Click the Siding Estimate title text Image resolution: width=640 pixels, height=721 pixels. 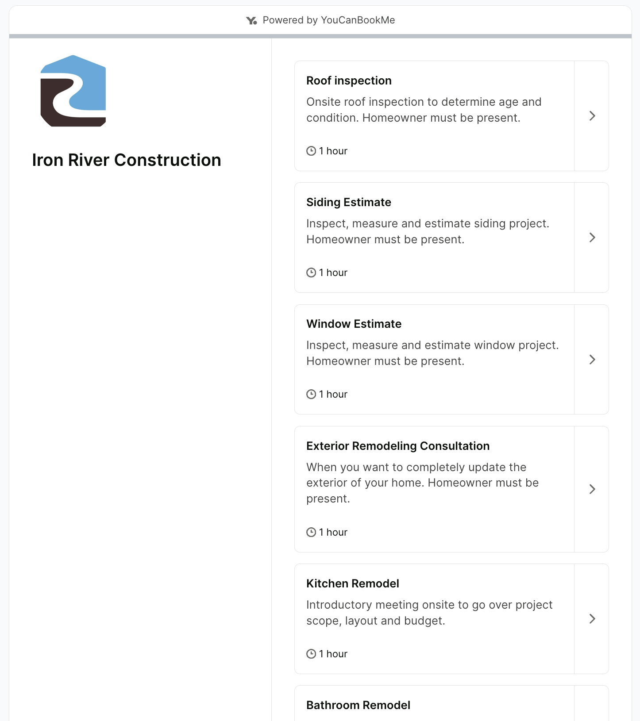tap(349, 202)
